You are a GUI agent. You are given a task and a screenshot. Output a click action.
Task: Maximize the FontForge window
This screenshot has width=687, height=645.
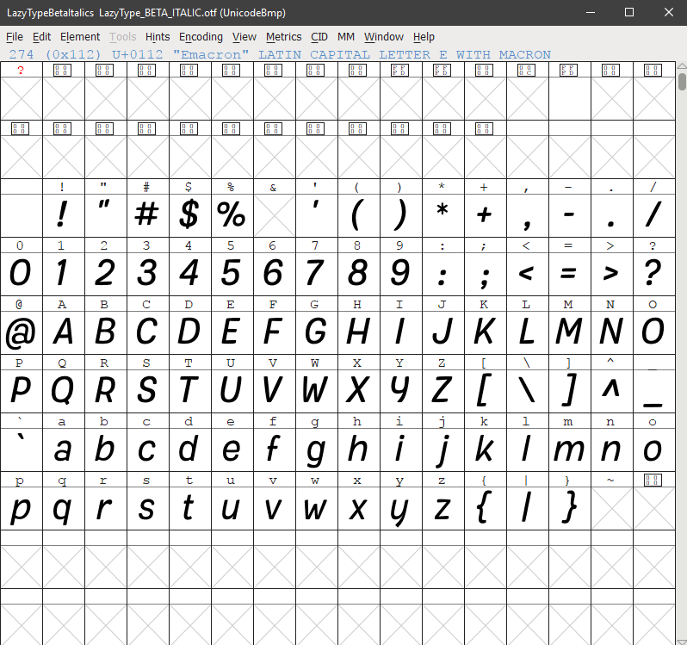pyautogui.click(x=628, y=12)
